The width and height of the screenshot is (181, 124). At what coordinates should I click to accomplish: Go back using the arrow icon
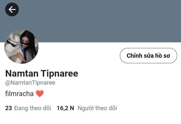pyautogui.click(x=12, y=10)
